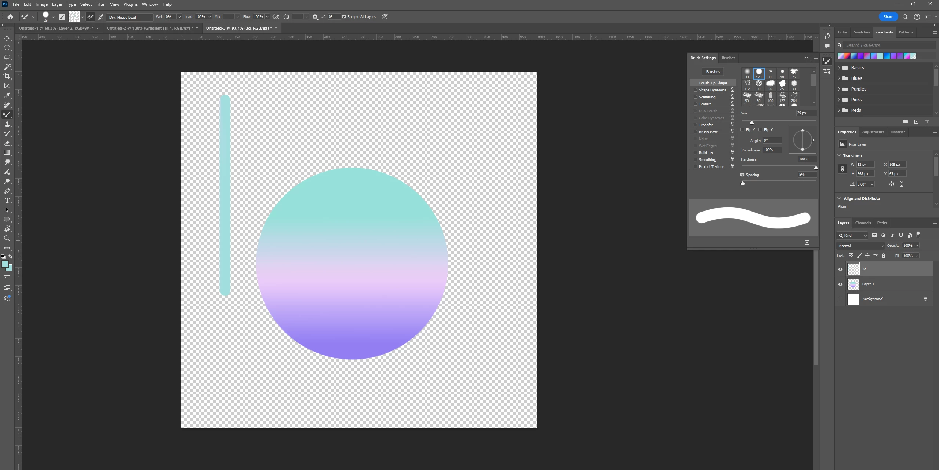The width and height of the screenshot is (939, 470).
Task: Disable Sample All Layers checkbox
Action: tap(344, 17)
